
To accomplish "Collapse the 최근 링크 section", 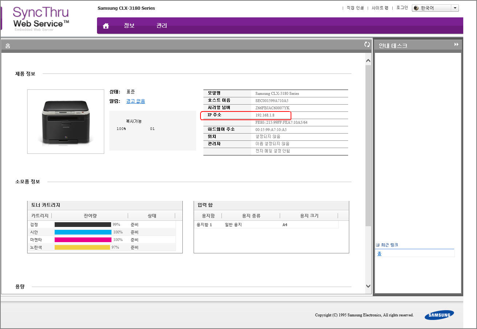I will click(378, 245).
